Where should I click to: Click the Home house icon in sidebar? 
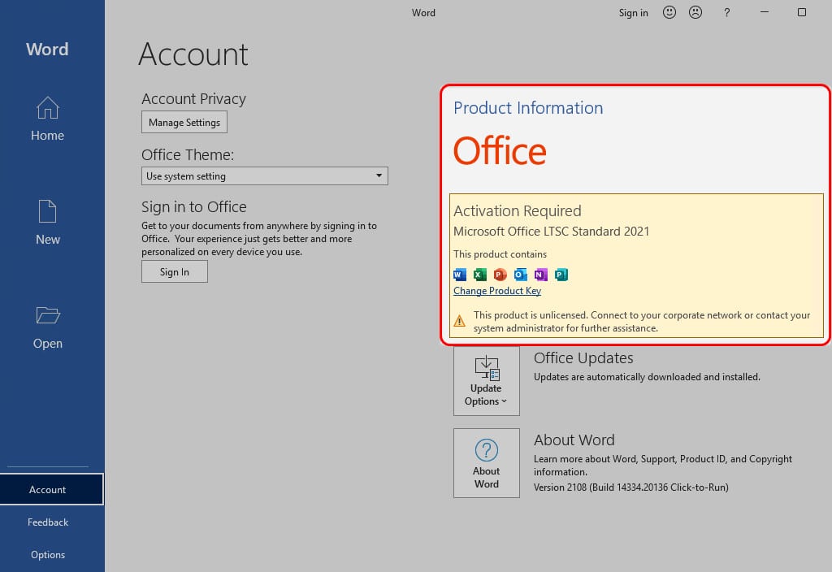point(48,108)
